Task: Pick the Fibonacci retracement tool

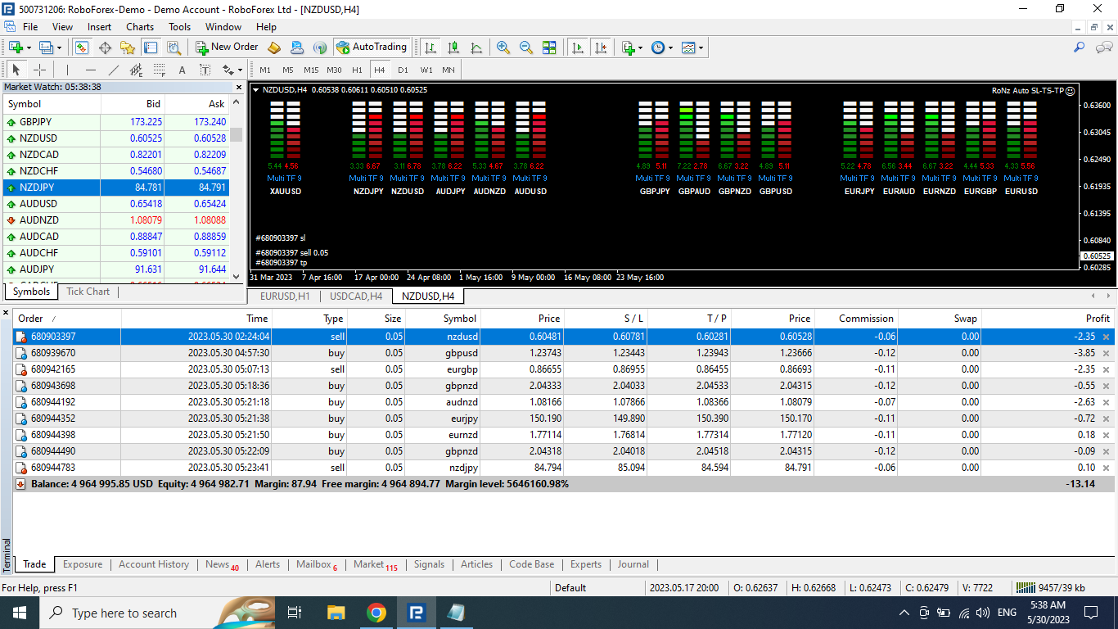Action: 160,70
